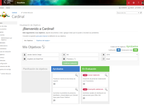This screenshot has height=108, width=144.
Task: Click the Compartir share button
Action: [x=123, y=8]
